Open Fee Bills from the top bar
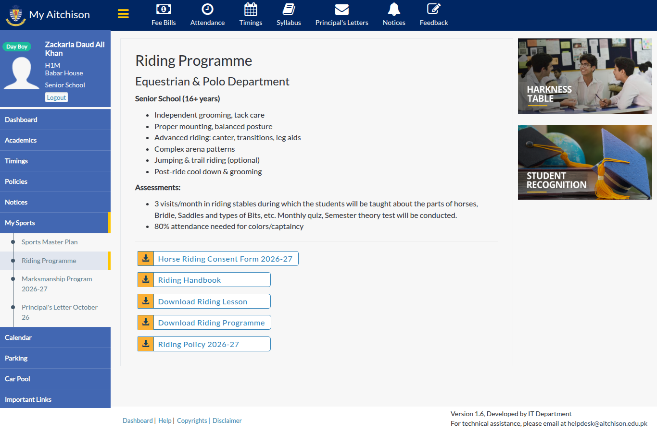This screenshot has height=432, width=657. [x=164, y=15]
